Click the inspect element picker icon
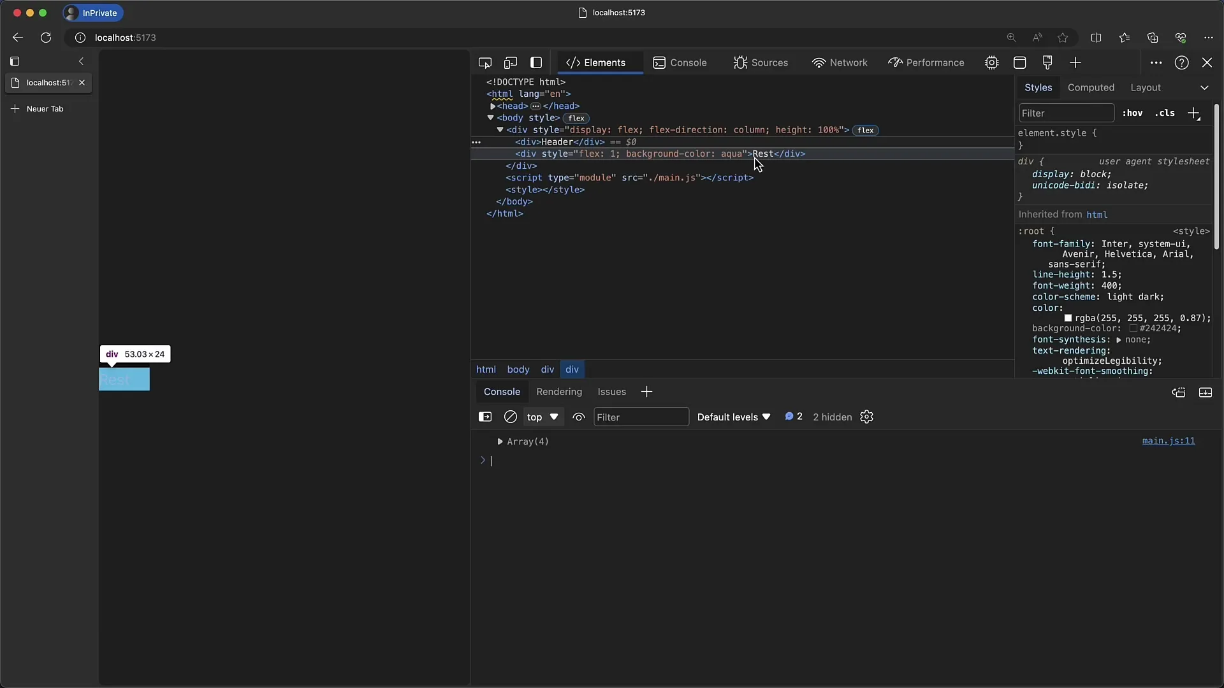The width and height of the screenshot is (1224, 688). (485, 62)
